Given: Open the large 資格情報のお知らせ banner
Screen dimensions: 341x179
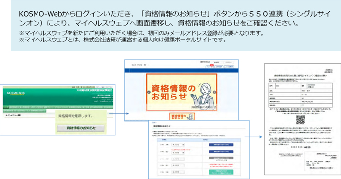Looking at the screenshot, I should (182, 92).
